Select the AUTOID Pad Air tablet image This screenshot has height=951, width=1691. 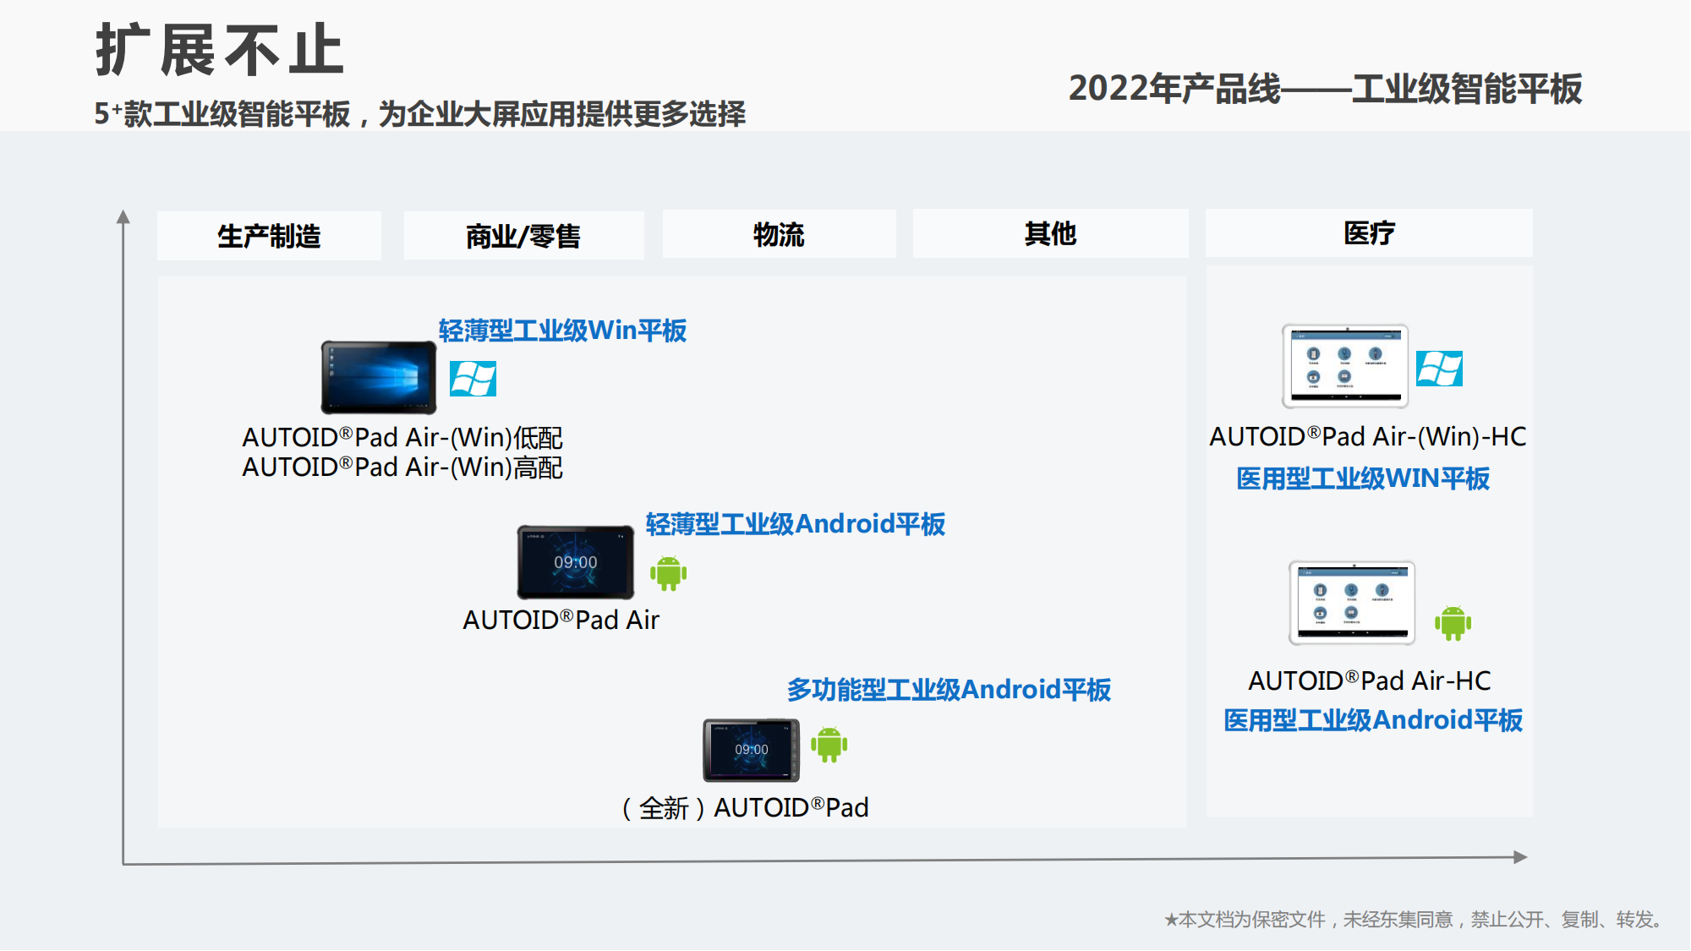[x=576, y=562]
